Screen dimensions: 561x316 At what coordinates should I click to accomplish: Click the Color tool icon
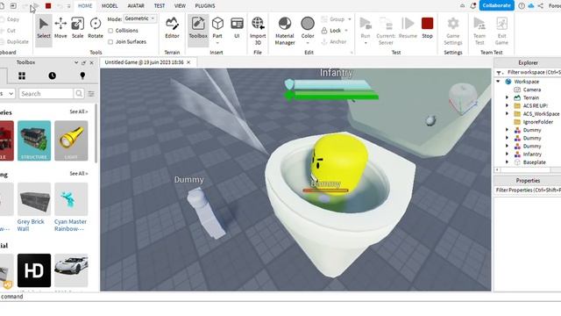[x=308, y=24]
